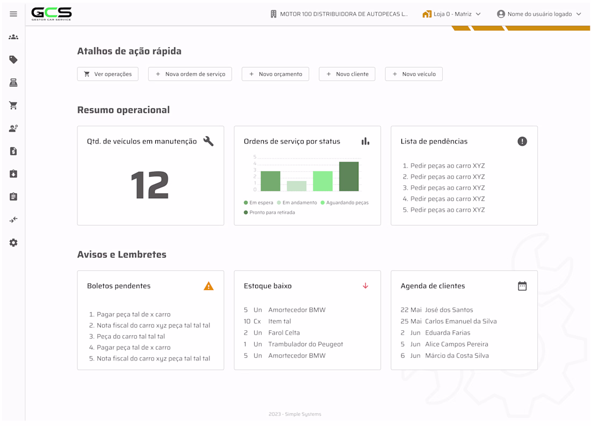This screenshot has width=591, height=426.
Task: Open the cash register sidebar icon
Action: (x=13, y=83)
